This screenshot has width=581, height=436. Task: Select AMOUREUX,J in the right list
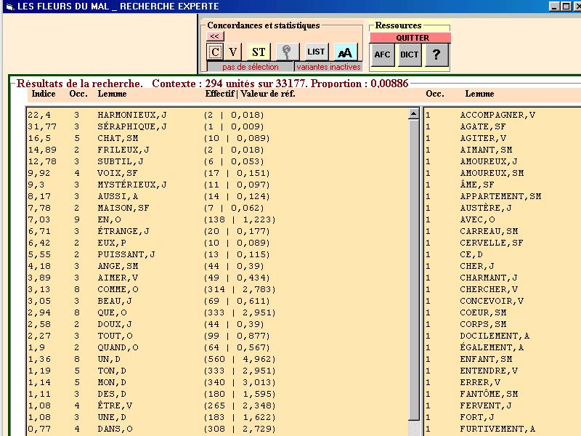(503, 161)
